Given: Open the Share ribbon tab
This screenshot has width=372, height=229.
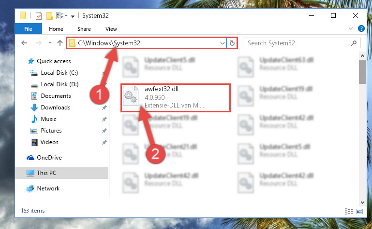Looking at the screenshot, I should [84, 29].
